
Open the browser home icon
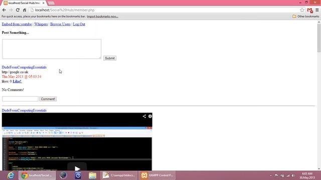tap(25, 10)
